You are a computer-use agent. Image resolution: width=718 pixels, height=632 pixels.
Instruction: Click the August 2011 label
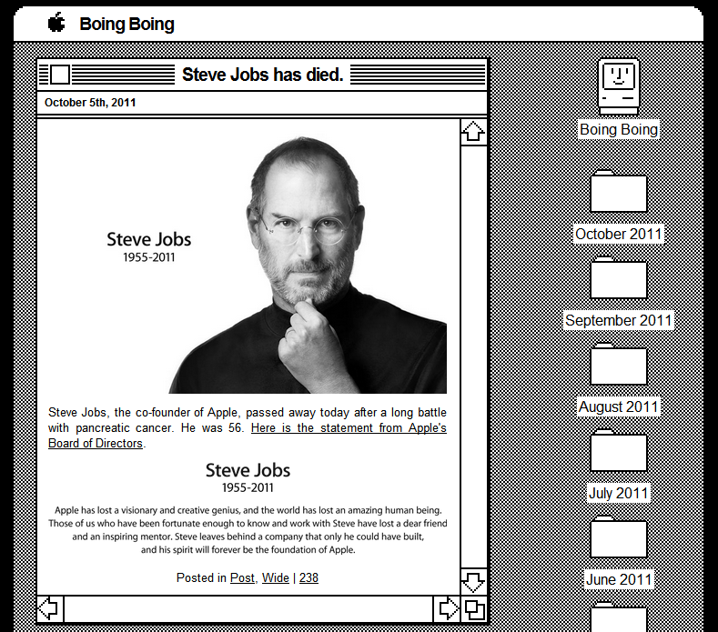(x=619, y=406)
